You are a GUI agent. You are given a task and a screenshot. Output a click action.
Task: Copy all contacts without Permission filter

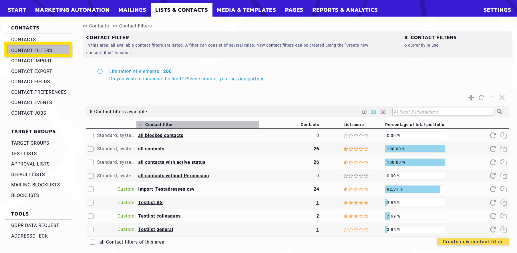point(504,176)
